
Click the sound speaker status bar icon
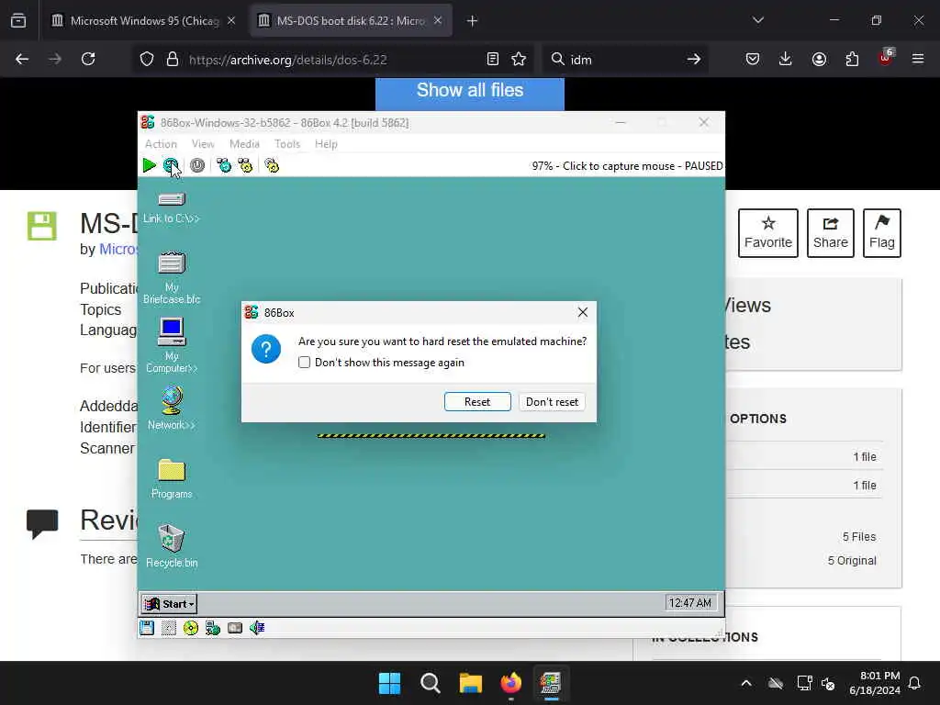point(257,628)
